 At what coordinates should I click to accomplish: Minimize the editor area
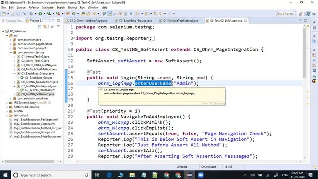point(300,20)
